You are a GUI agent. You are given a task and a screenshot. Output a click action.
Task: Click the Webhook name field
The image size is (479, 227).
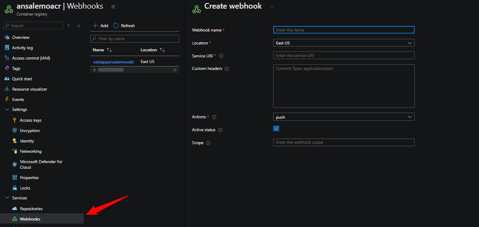pyautogui.click(x=343, y=30)
